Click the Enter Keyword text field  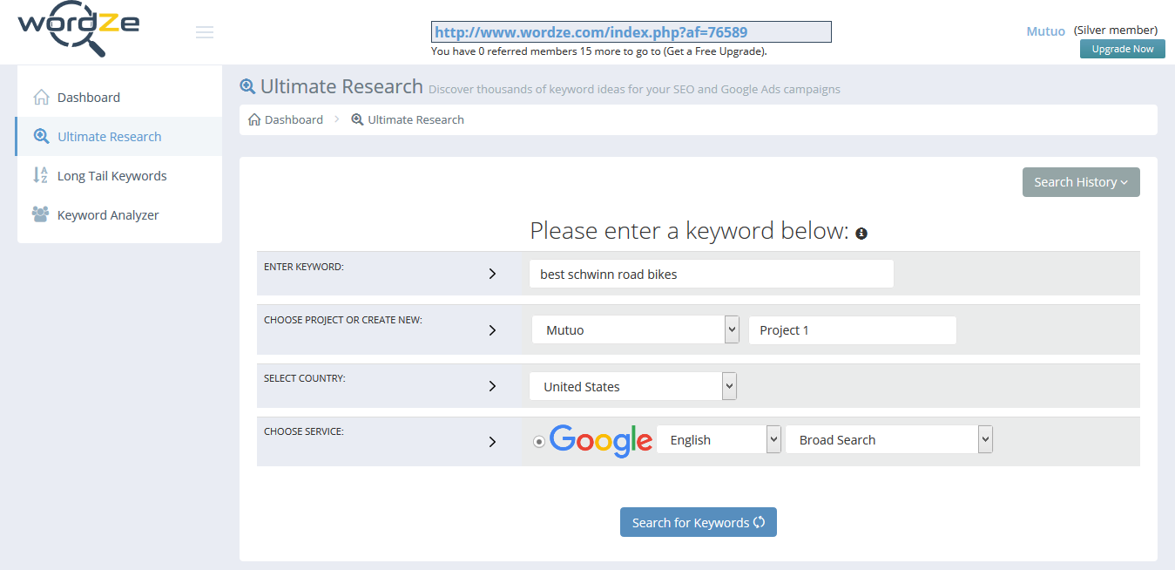712,274
